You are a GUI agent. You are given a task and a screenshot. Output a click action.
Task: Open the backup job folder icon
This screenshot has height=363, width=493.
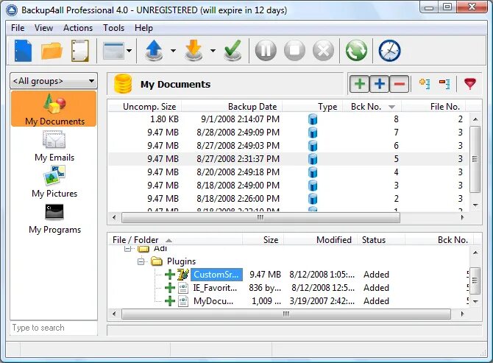(52, 51)
